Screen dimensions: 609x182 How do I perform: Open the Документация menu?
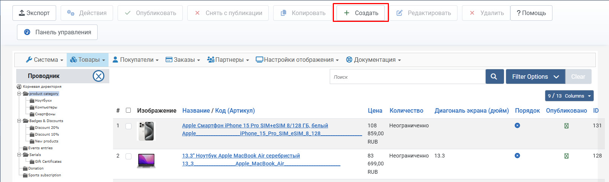(x=373, y=60)
